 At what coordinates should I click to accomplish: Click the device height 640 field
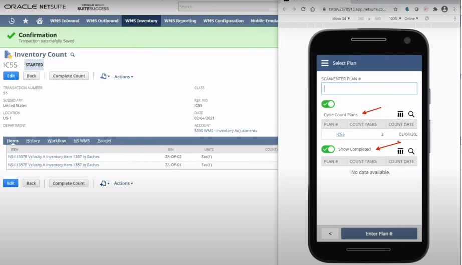click(x=378, y=19)
